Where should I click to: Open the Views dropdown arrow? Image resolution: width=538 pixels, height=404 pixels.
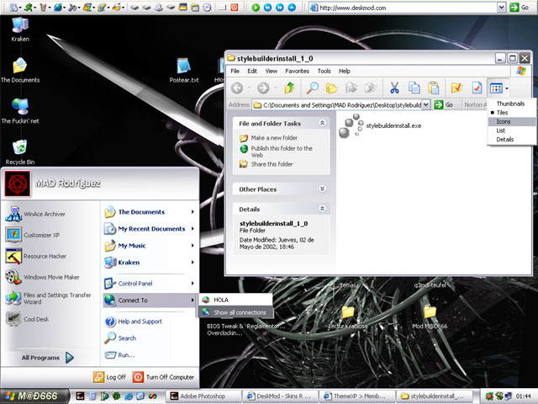coord(506,88)
